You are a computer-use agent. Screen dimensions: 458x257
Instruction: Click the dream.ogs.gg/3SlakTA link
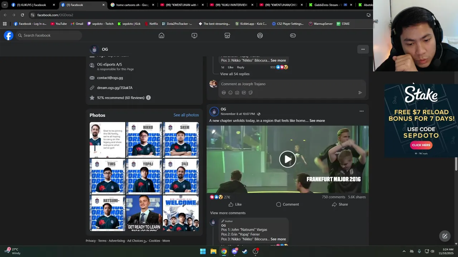pyautogui.click(x=115, y=87)
